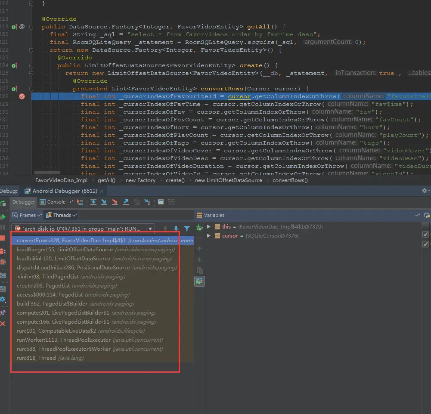Toggle first checkbox right of Variables panel

pos(425,235)
